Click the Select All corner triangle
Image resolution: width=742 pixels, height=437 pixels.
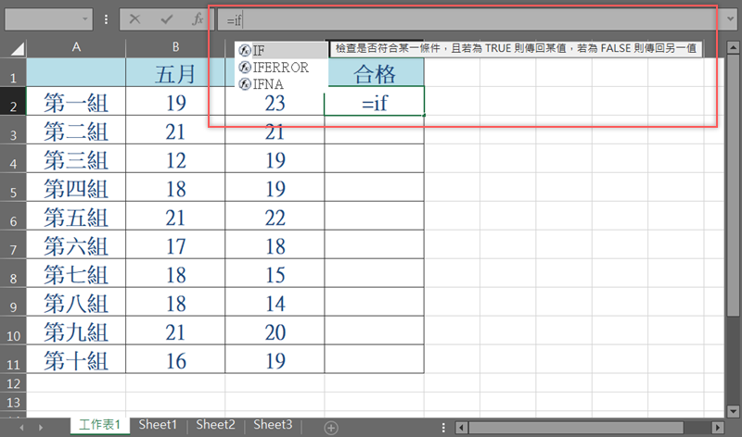[16, 48]
